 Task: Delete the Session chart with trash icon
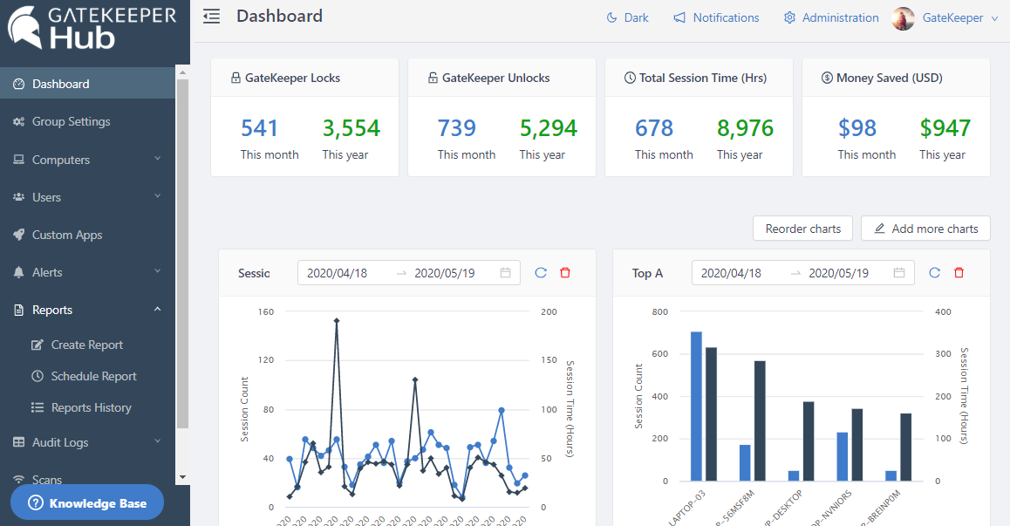[x=565, y=273]
